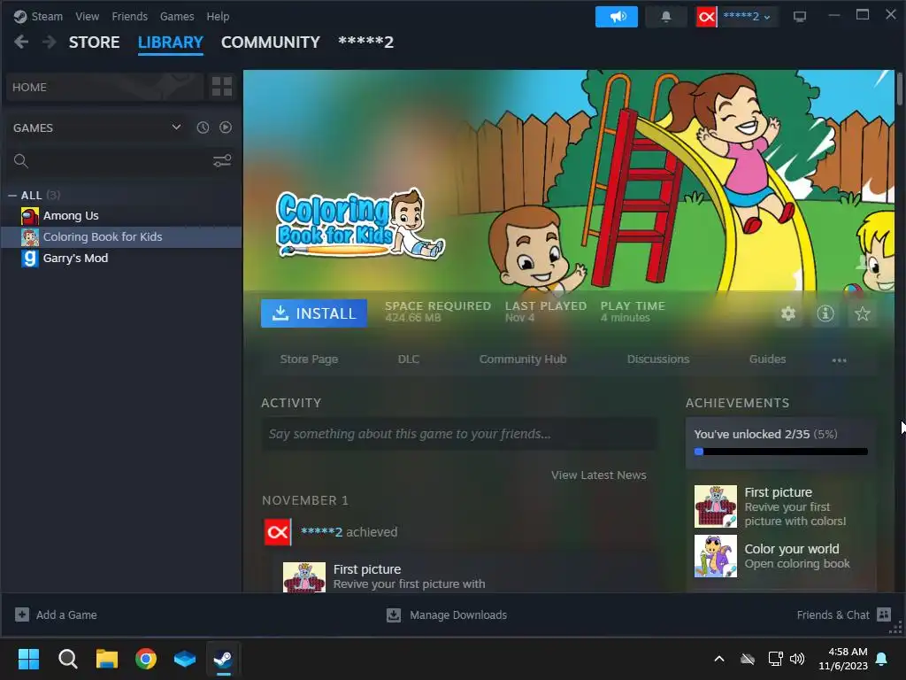
Task: Open the Discussions link
Action: tap(658, 359)
